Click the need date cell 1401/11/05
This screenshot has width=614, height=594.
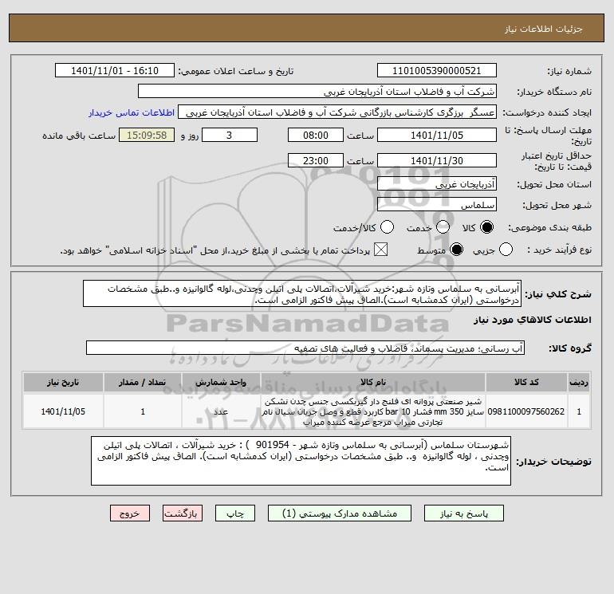[63, 411]
